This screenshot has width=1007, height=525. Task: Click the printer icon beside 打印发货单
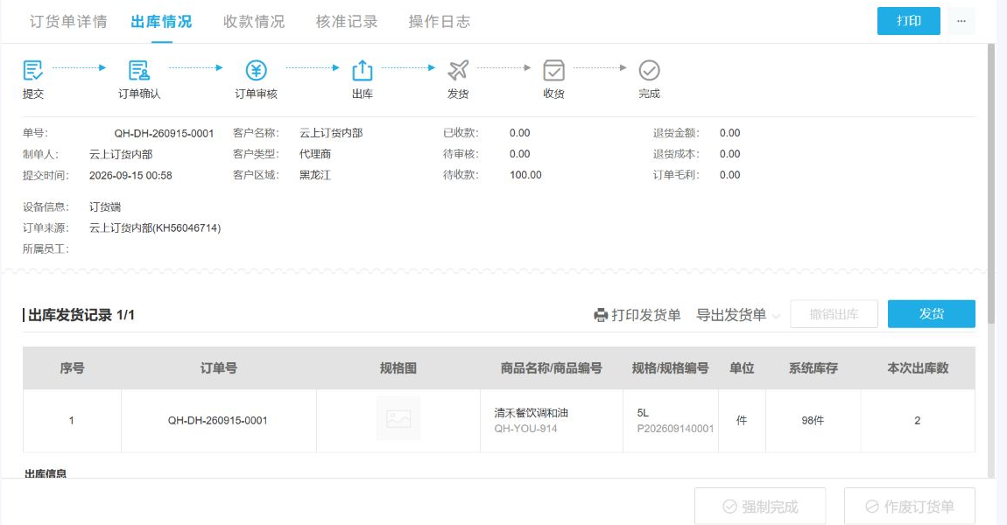[601, 315]
